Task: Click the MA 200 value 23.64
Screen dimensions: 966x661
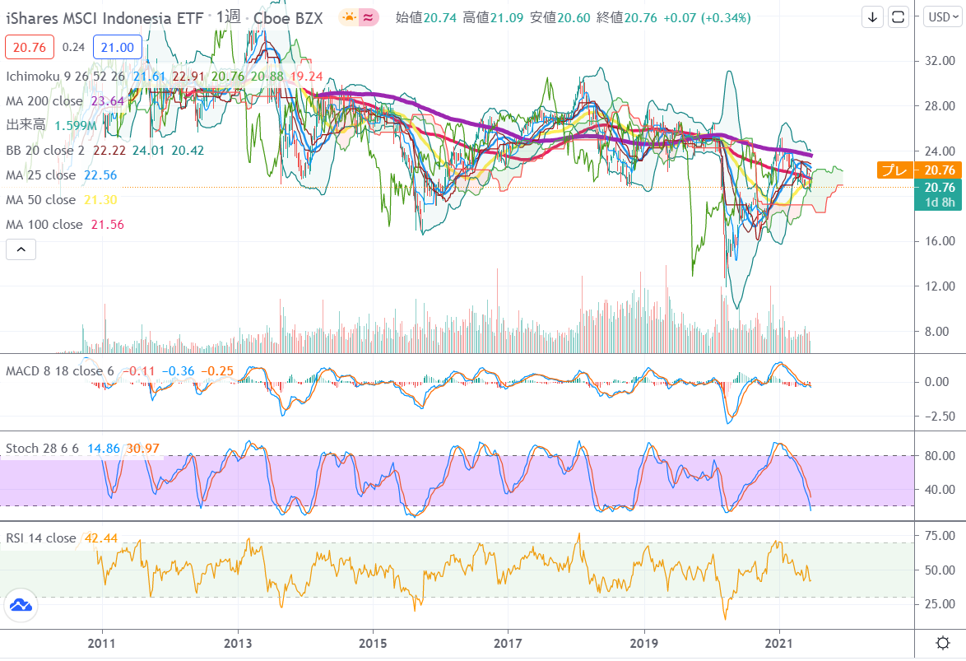Action: 108,101
